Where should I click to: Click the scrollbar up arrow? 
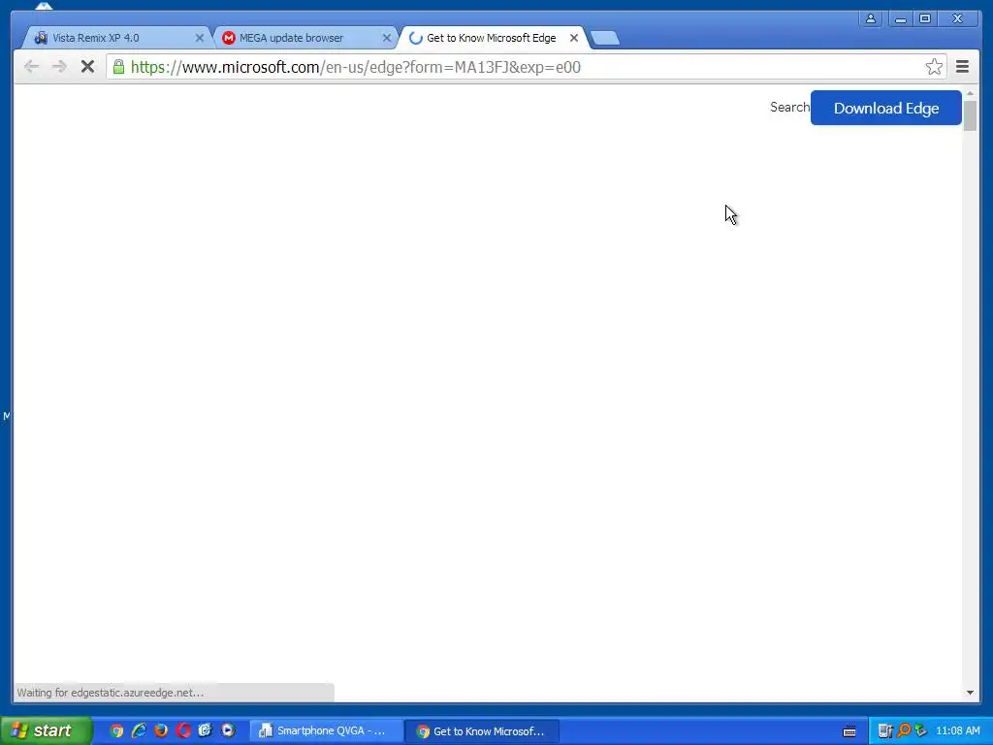(970, 93)
